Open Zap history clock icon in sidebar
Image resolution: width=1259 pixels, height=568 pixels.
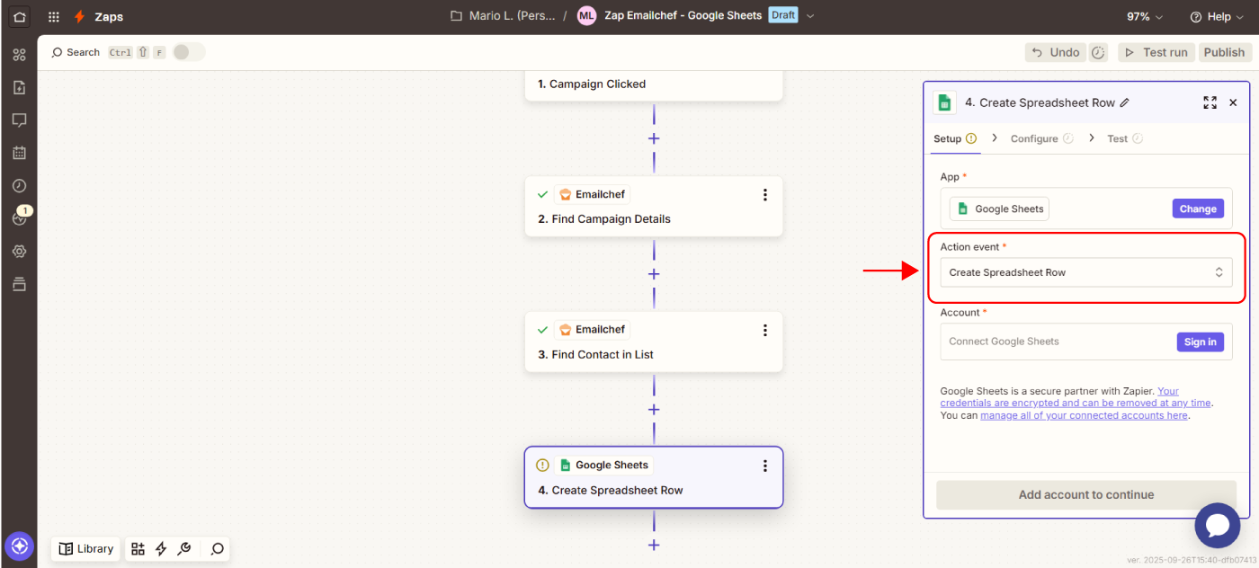(x=19, y=186)
